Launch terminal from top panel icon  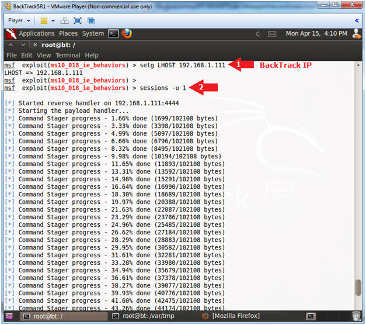coord(113,34)
